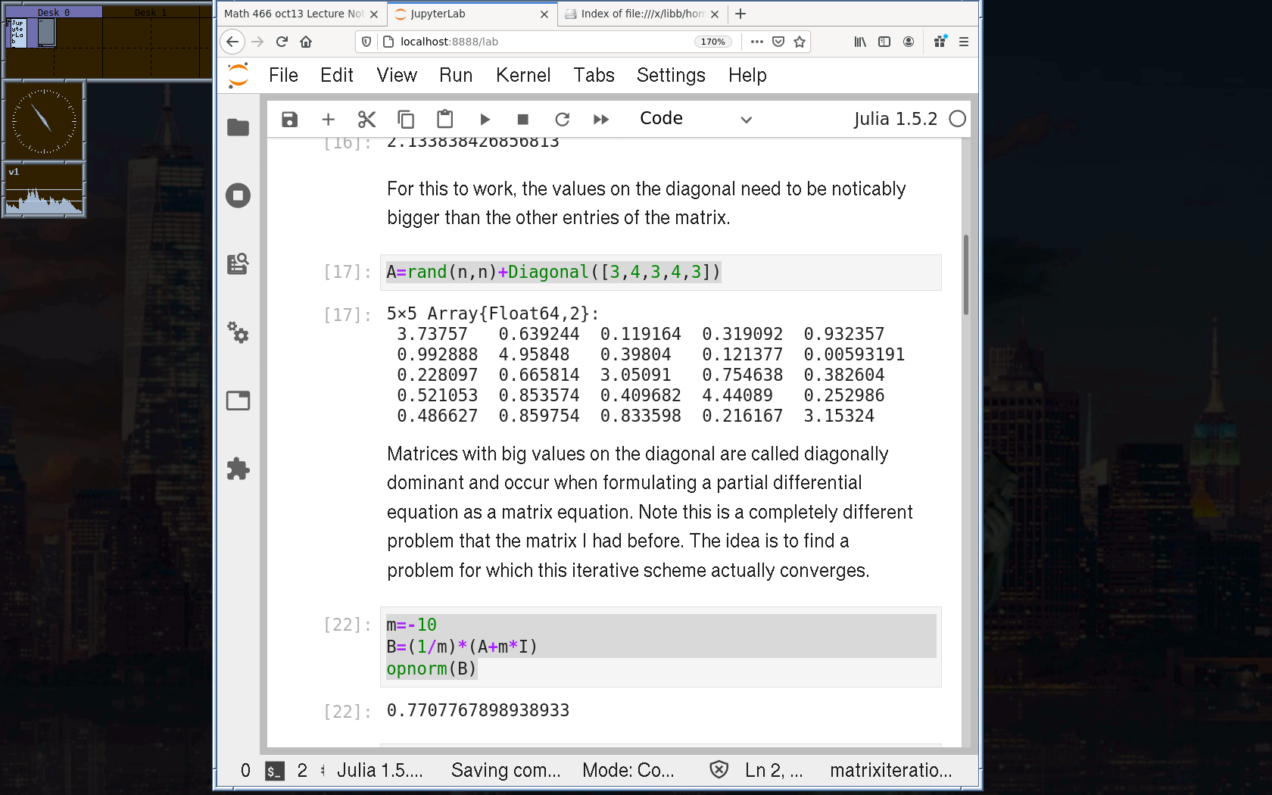Run the selected cell with play icon
Viewport: 1272px width, 795px height.
pos(485,120)
